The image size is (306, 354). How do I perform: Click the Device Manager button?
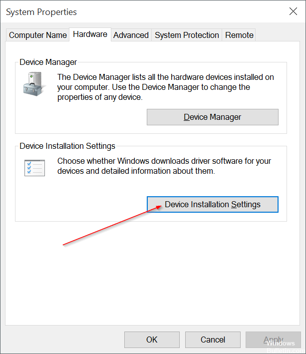[x=212, y=117]
